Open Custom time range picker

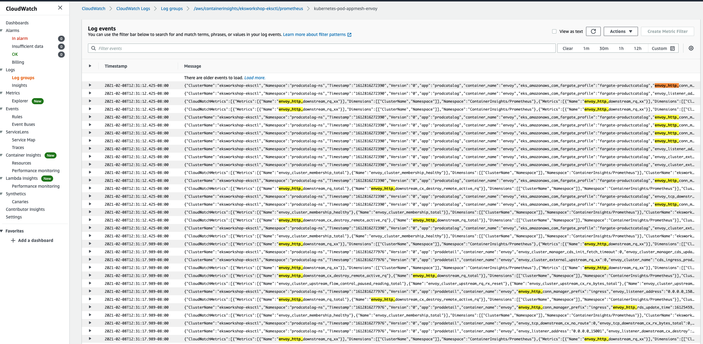click(x=663, y=48)
